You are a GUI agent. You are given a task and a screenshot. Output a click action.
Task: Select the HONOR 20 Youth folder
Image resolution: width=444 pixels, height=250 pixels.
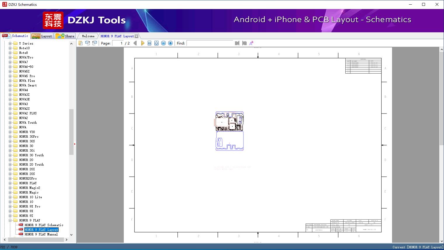pyautogui.click(x=31, y=164)
